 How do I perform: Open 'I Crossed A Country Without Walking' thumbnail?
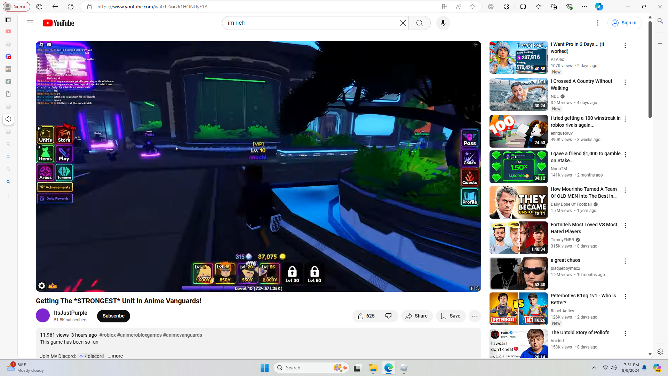[x=518, y=94]
